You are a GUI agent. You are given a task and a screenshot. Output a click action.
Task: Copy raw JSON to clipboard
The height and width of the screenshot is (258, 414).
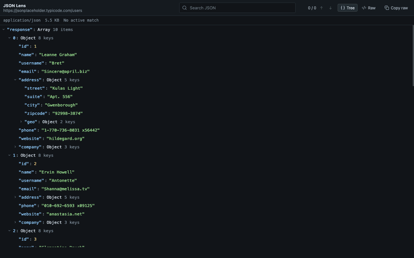(x=396, y=8)
